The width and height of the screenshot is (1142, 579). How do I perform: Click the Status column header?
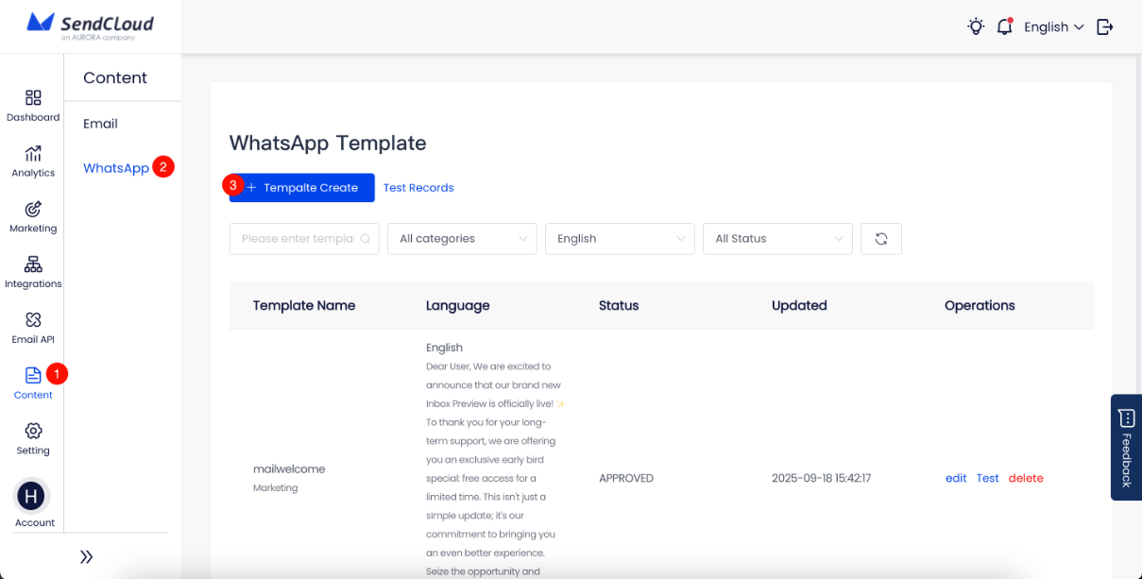click(619, 305)
